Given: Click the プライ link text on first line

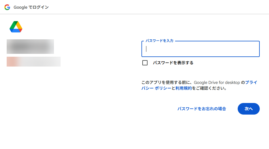Looking at the screenshot, I should (251, 82).
